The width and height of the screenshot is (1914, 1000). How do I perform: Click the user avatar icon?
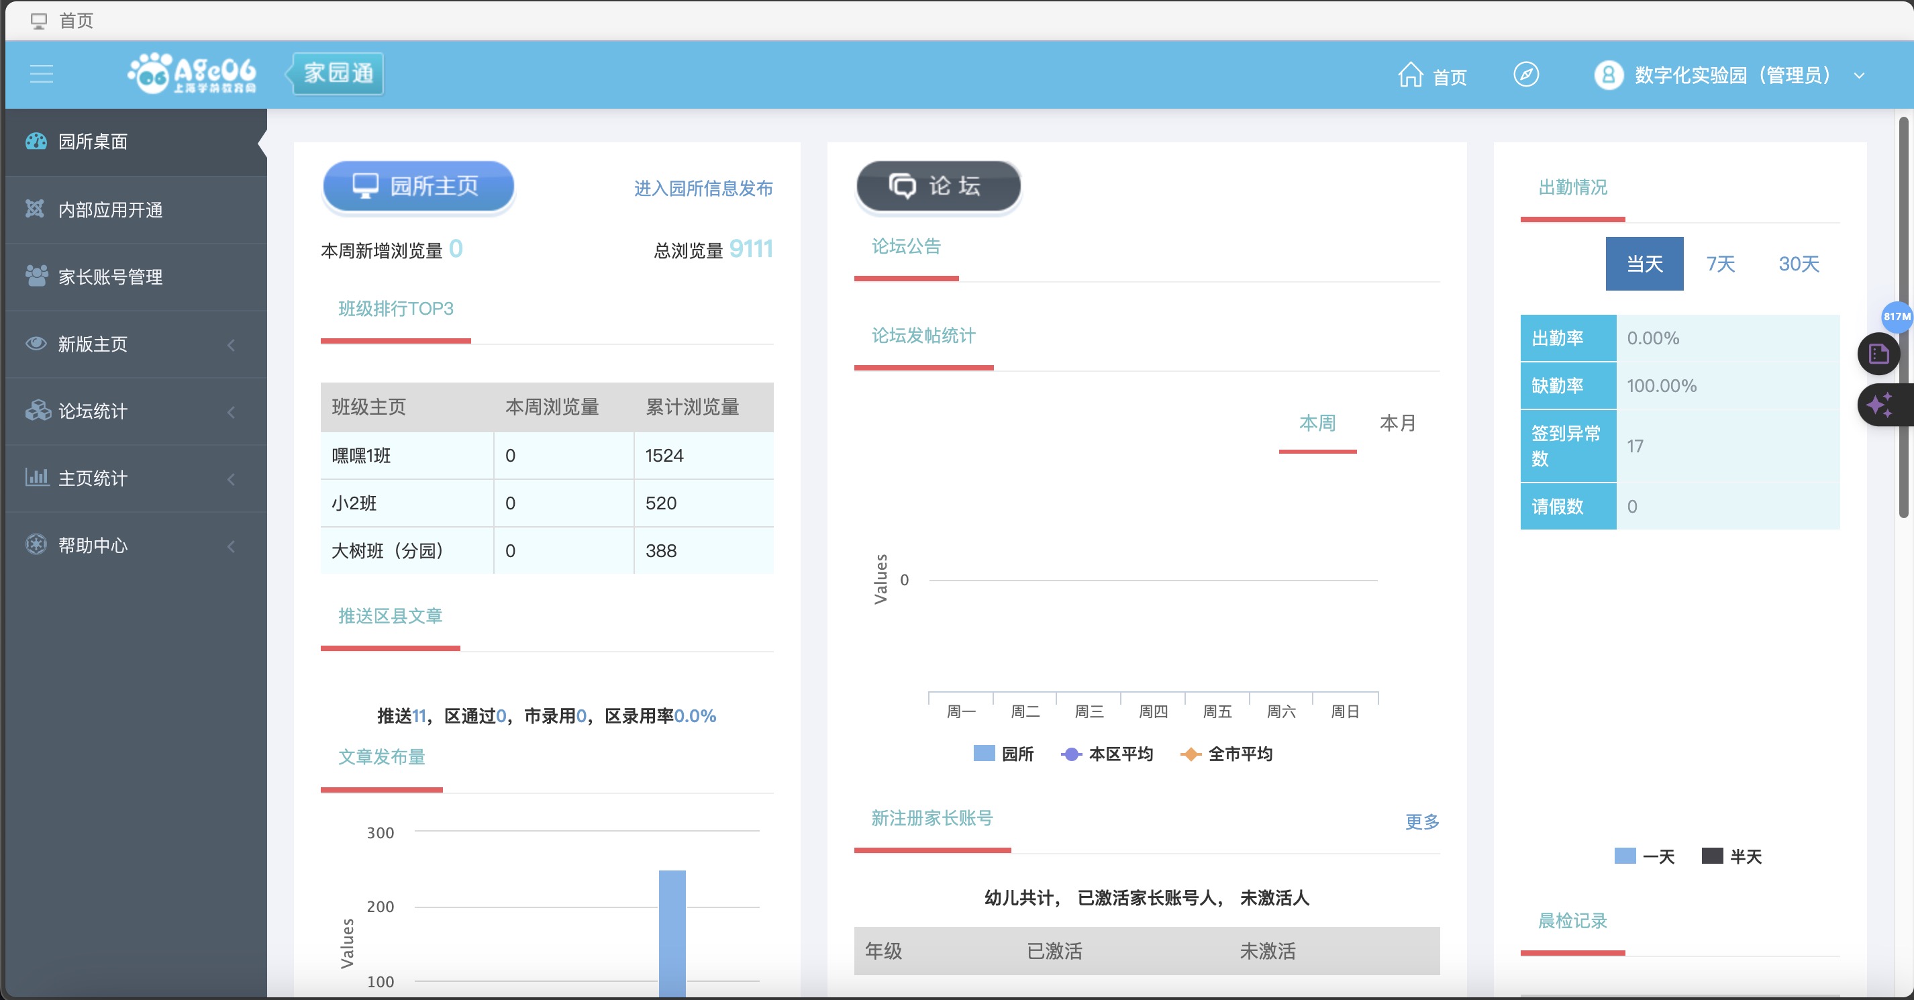pos(1609,75)
